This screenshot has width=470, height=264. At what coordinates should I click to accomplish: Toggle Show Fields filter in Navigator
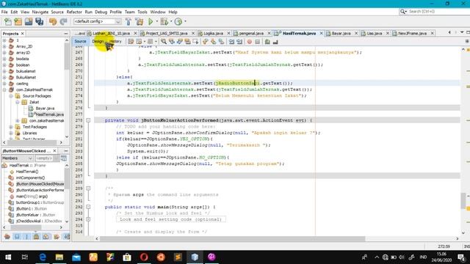pos(17,236)
